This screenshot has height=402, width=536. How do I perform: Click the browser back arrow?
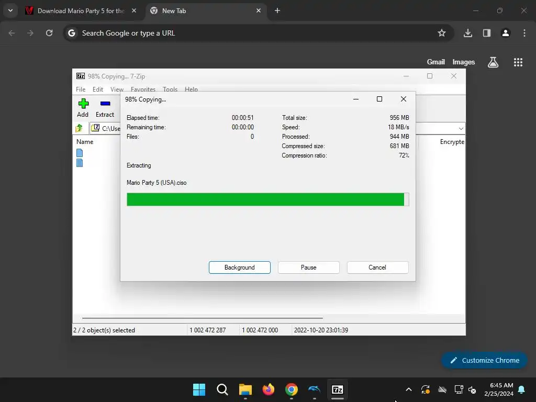coord(12,33)
